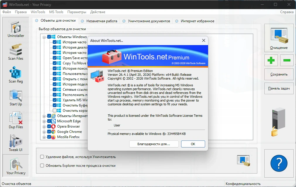This screenshot has width=296, height=187.
Task: Open the WinTools menu
Action: coord(38,12)
